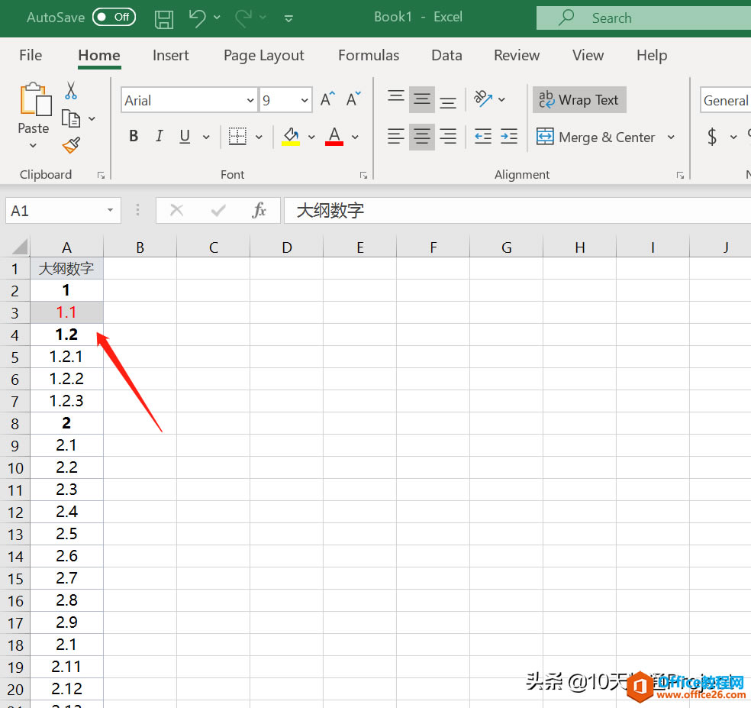The height and width of the screenshot is (708, 751).
Task: Expand the Paste options dropdown
Action: 33,145
